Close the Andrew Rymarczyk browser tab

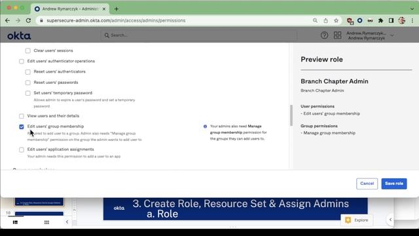coord(104,9)
